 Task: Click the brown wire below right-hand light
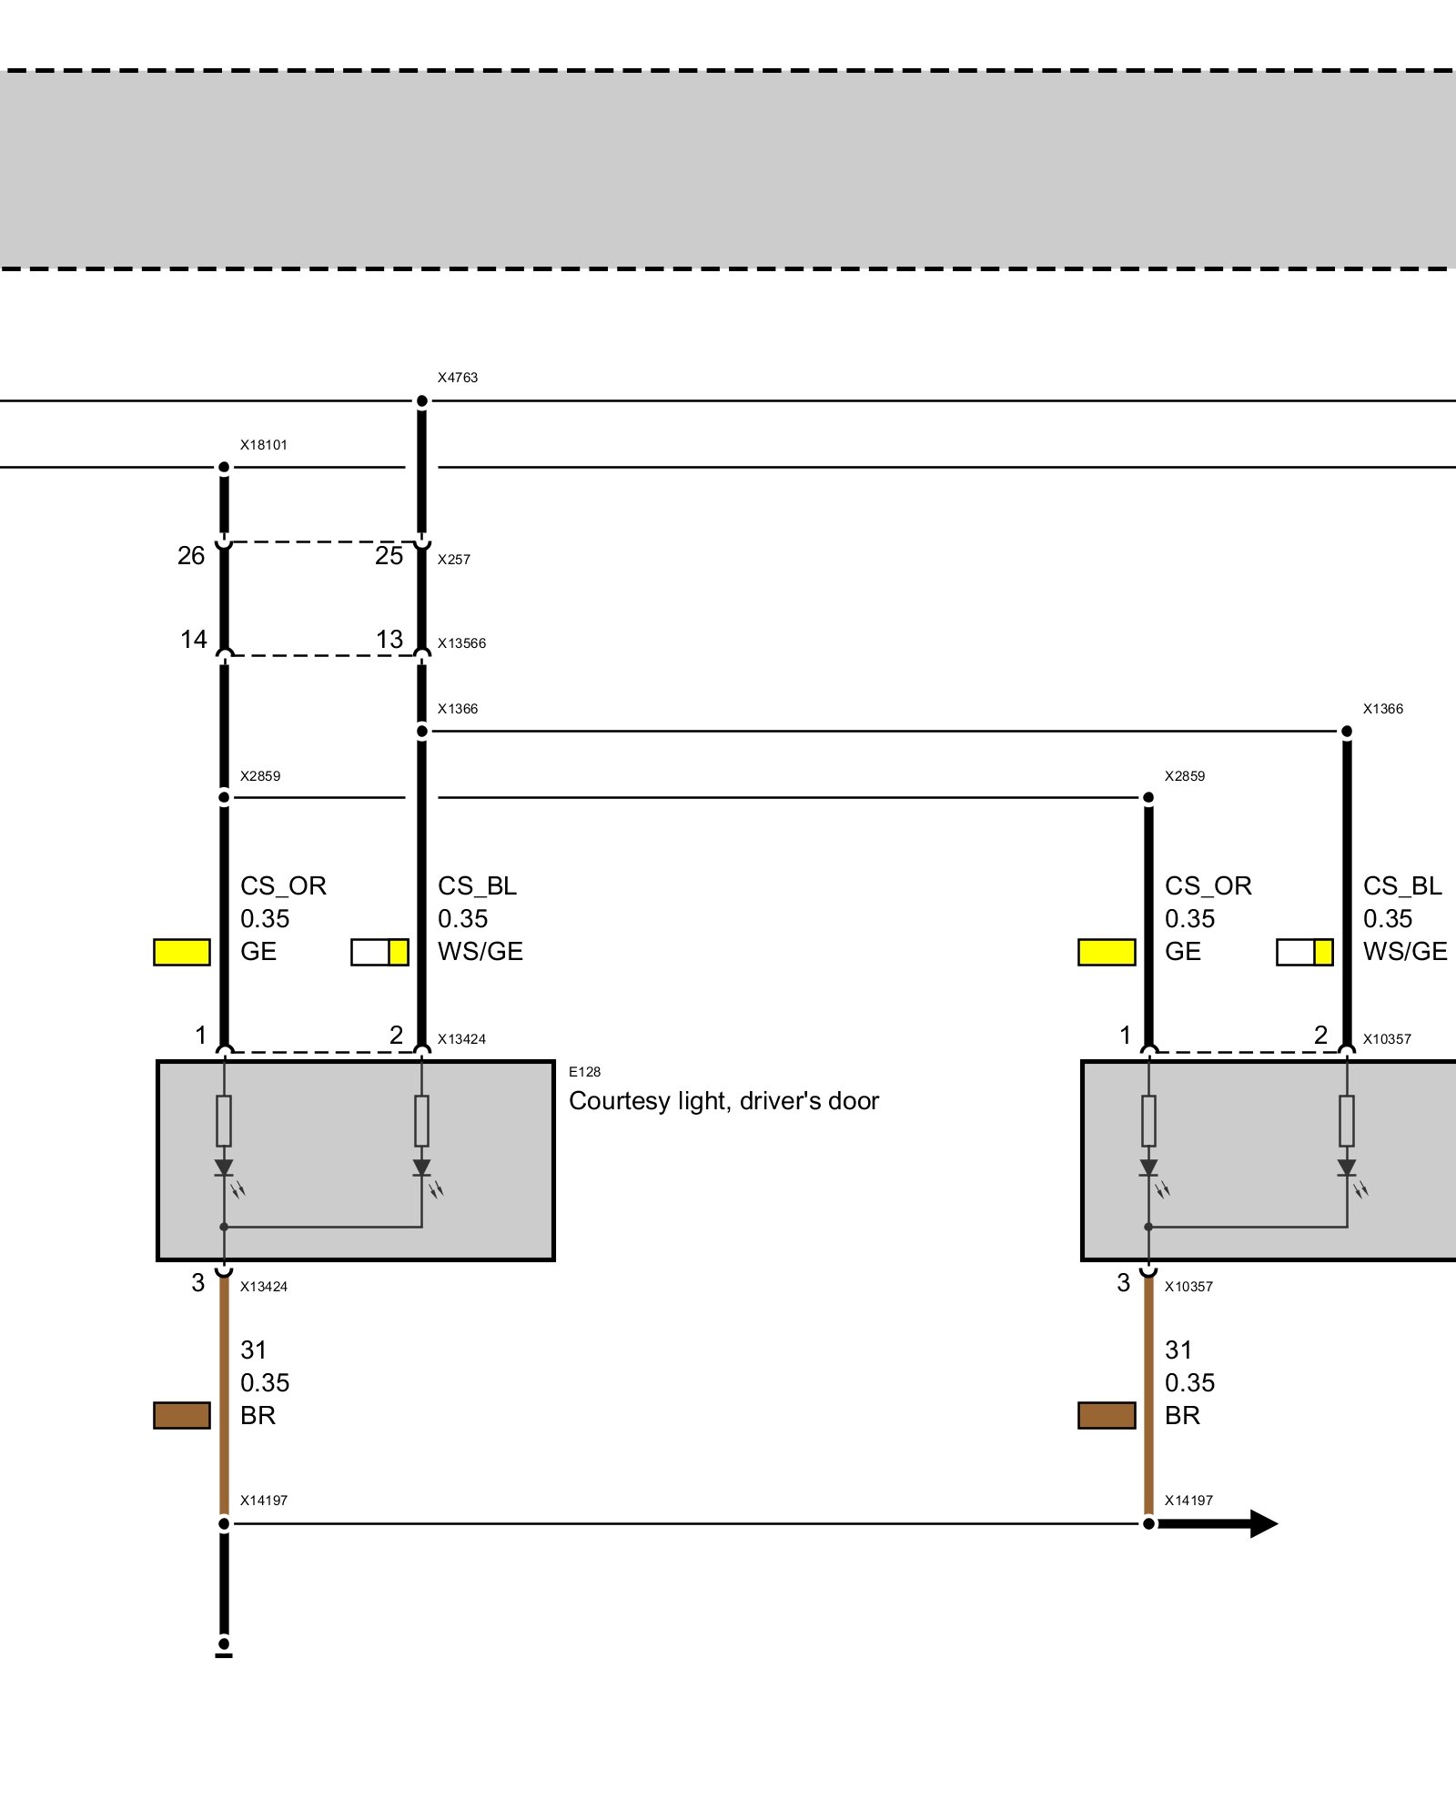click(1148, 1397)
